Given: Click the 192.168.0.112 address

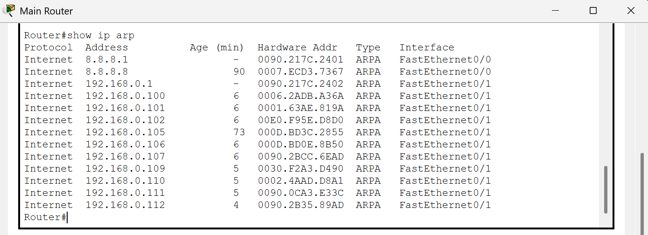Looking at the screenshot, I should click(125, 205).
